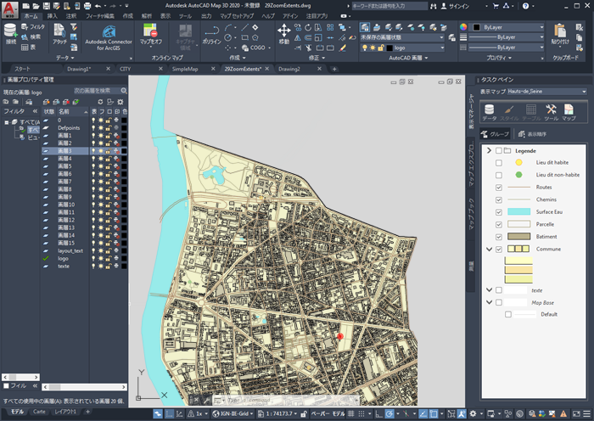Image resolution: width=594 pixels, height=421 pixels.
Task: Open the データ icon in Task Pane
Action: [490, 112]
